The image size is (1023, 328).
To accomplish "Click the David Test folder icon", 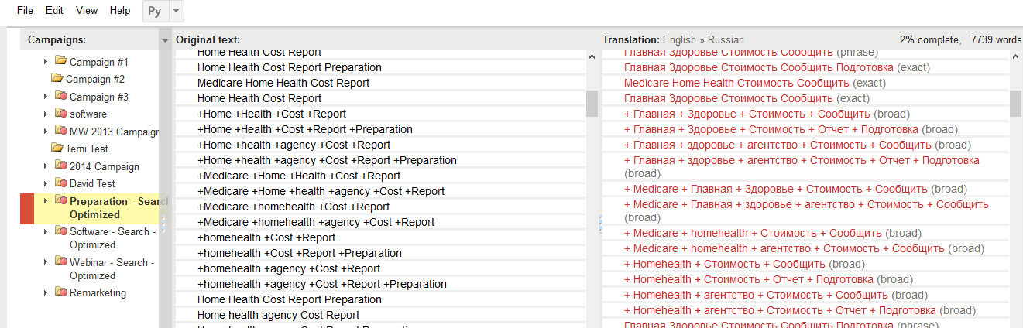I will coord(61,183).
